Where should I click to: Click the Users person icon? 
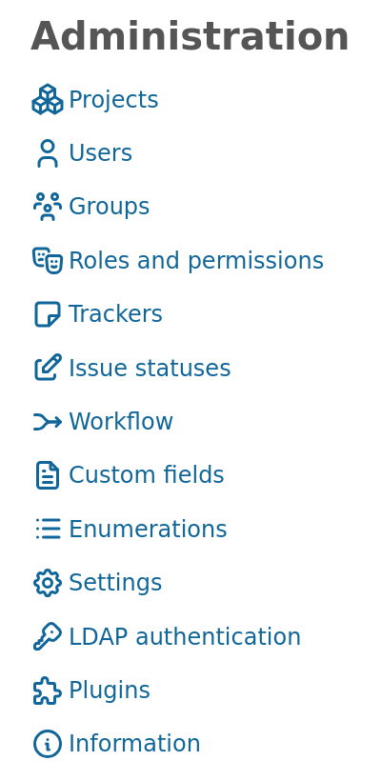[x=48, y=153]
